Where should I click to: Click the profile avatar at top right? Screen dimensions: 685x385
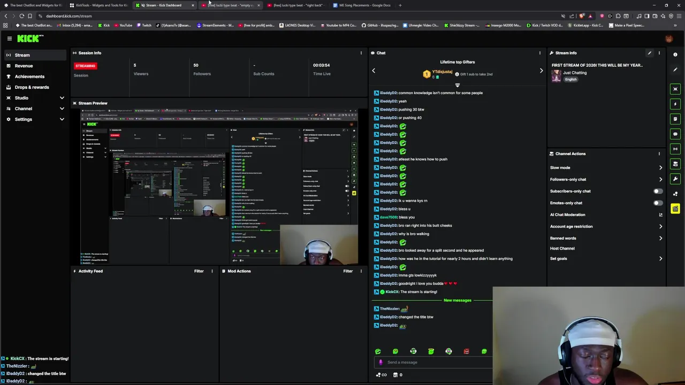coord(668,38)
